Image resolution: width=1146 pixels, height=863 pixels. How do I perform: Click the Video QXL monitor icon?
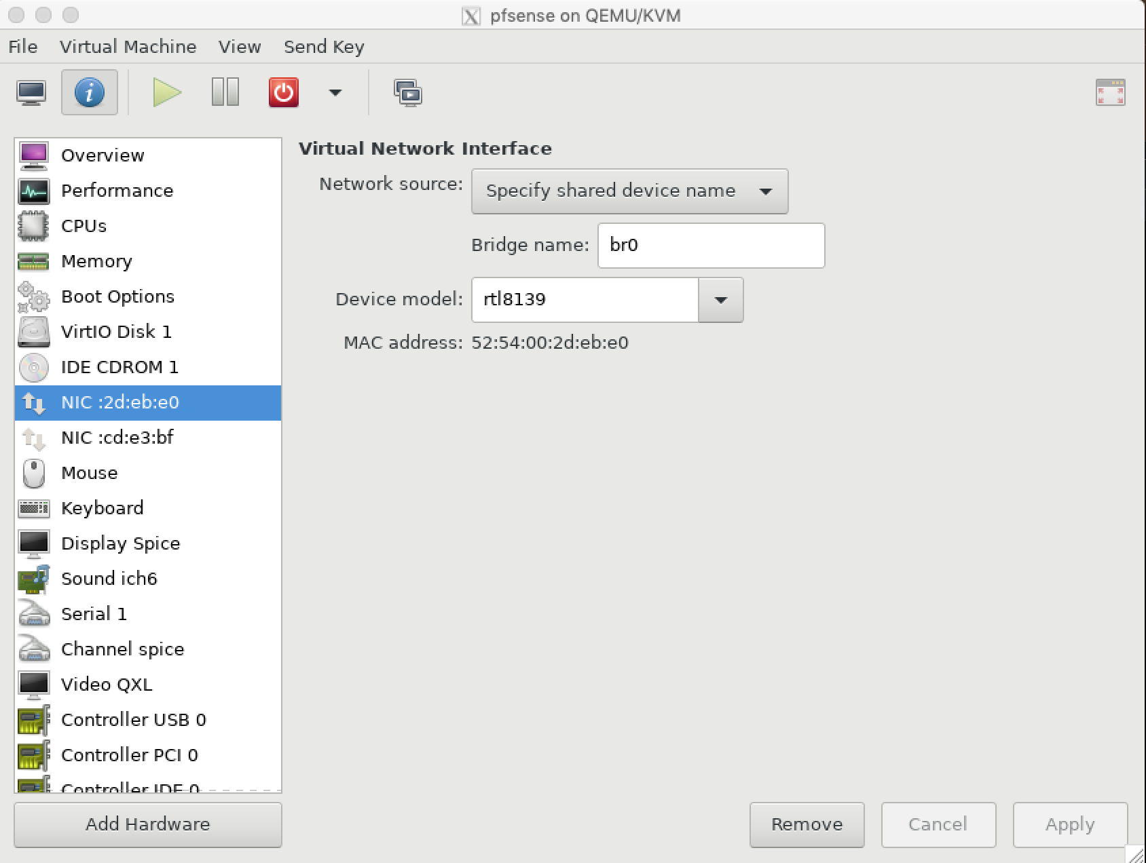click(x=33, y=685)
